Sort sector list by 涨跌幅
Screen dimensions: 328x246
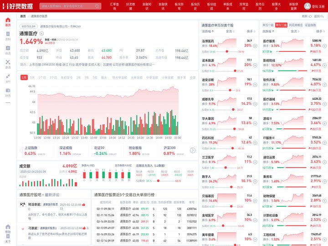pos(268,31)
